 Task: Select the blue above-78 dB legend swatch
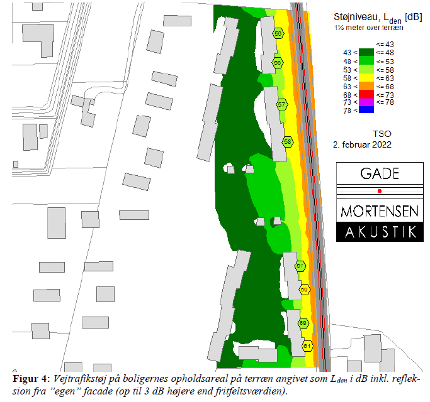click(x=366, y=109)
